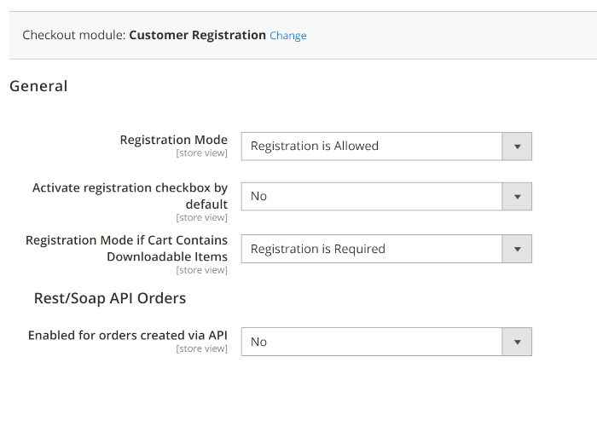597x426 pixels.
Task: Click [store view] under Registration Mode label
Action: (201, 153)
